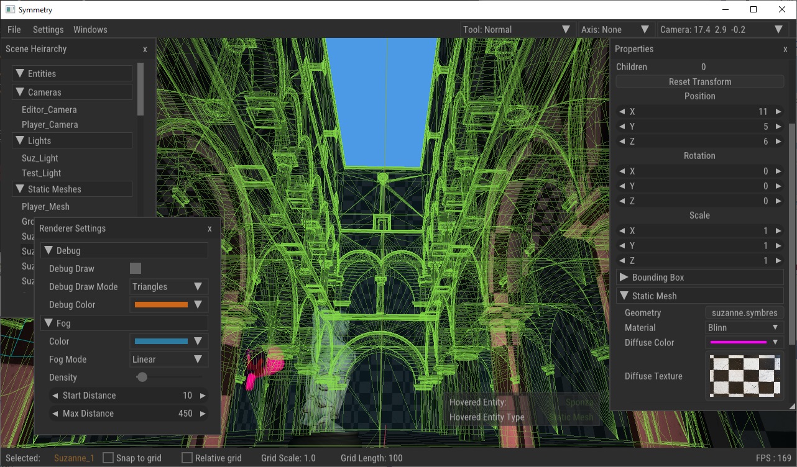Maximize the Symmetry window
This screenshot has height=467, width=797.
point(753,9)
